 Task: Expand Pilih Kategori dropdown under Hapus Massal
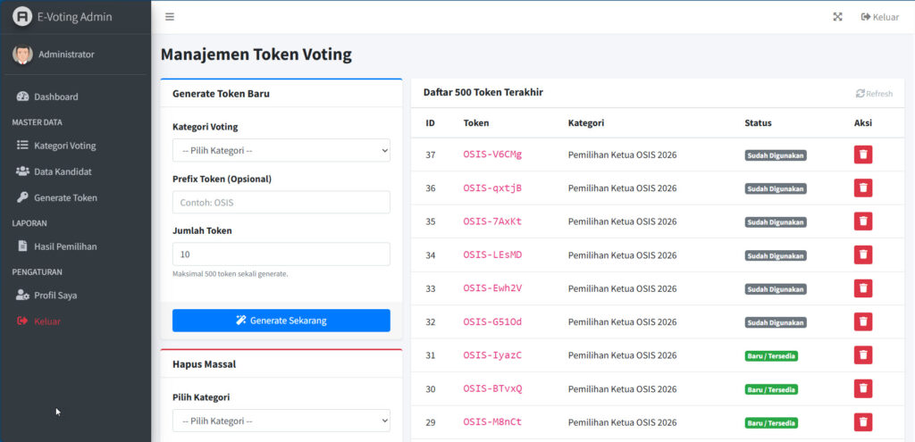click(x=281, y=421)
